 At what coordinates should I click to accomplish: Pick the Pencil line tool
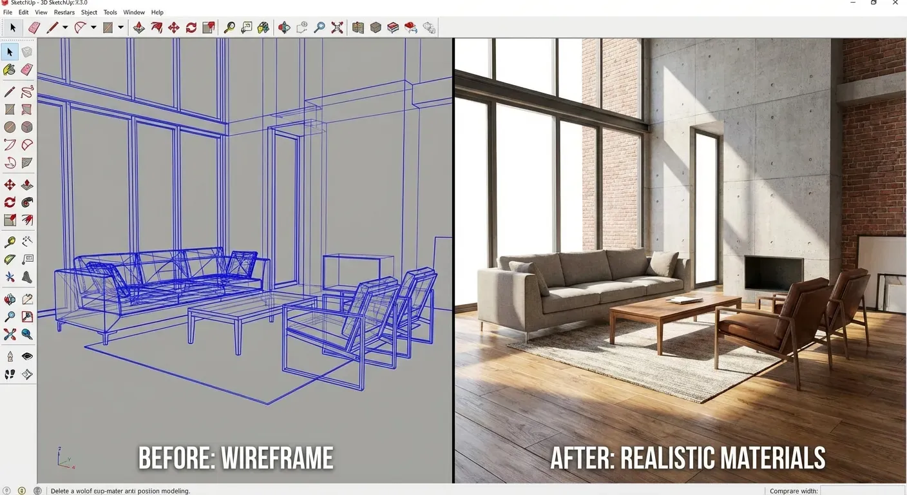(x=10, y=92)
